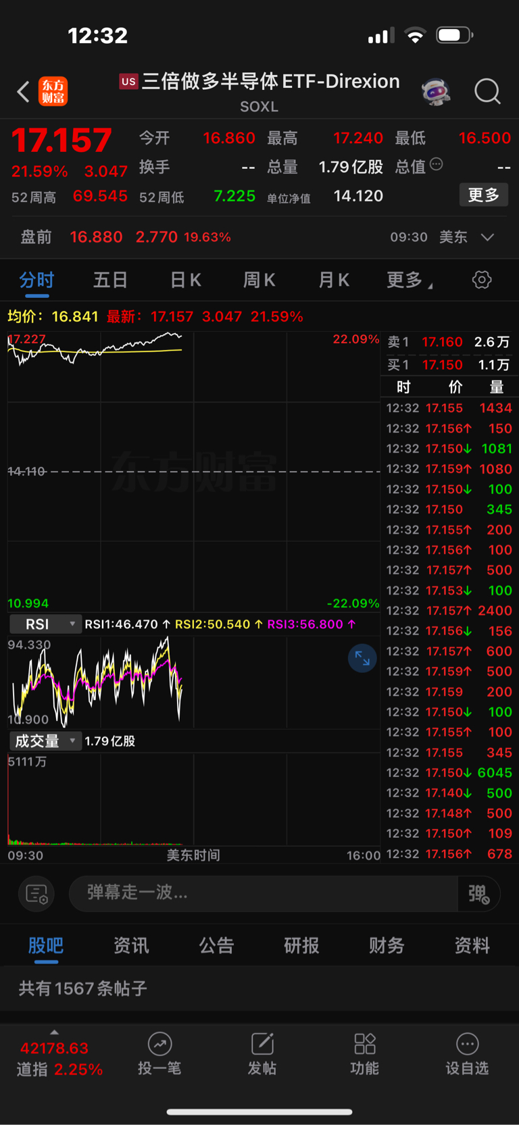Tap the back arrow icon
The height and width of the screenshot is (1125, 519).
coord(24,91)
